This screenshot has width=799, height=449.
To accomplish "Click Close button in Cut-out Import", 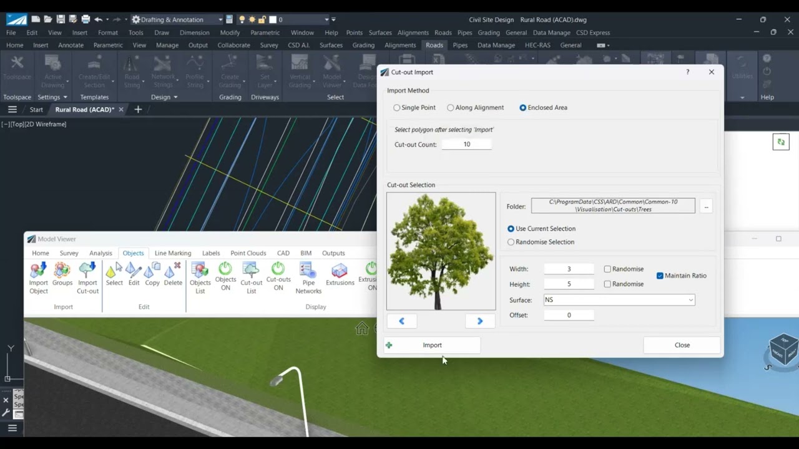I will pos(682,345).
